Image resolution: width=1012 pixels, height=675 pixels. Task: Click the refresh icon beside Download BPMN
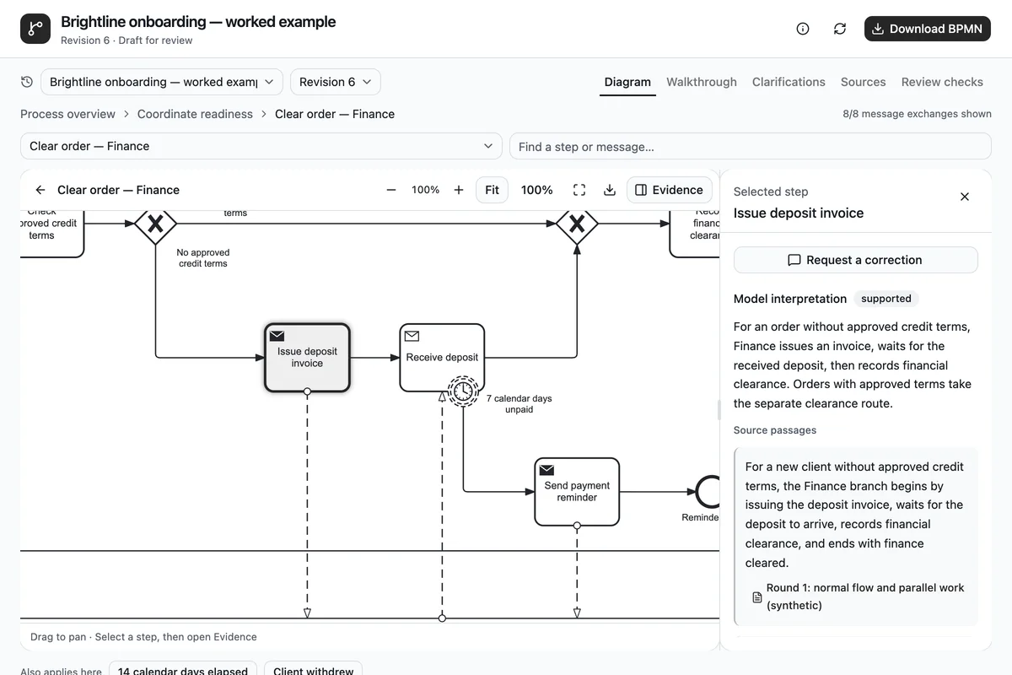[x=840, y=29]
